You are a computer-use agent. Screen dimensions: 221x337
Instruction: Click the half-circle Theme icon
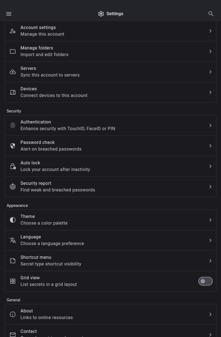tap(13, 220)
